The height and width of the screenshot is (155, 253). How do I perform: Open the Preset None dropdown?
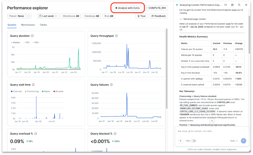16,16
